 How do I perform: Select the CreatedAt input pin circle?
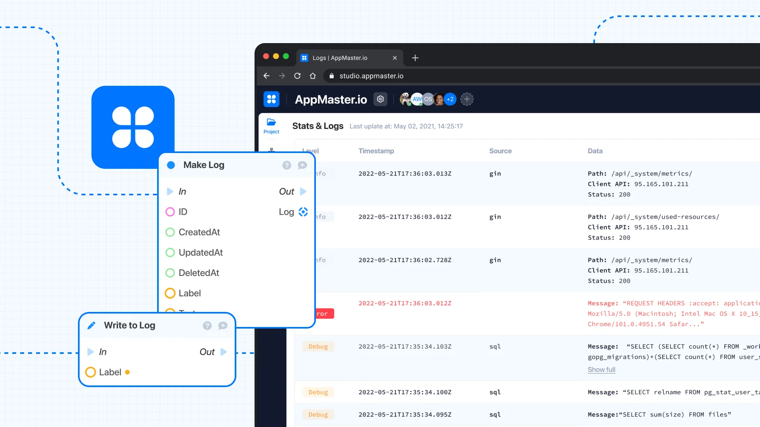[x=170, y=232]
